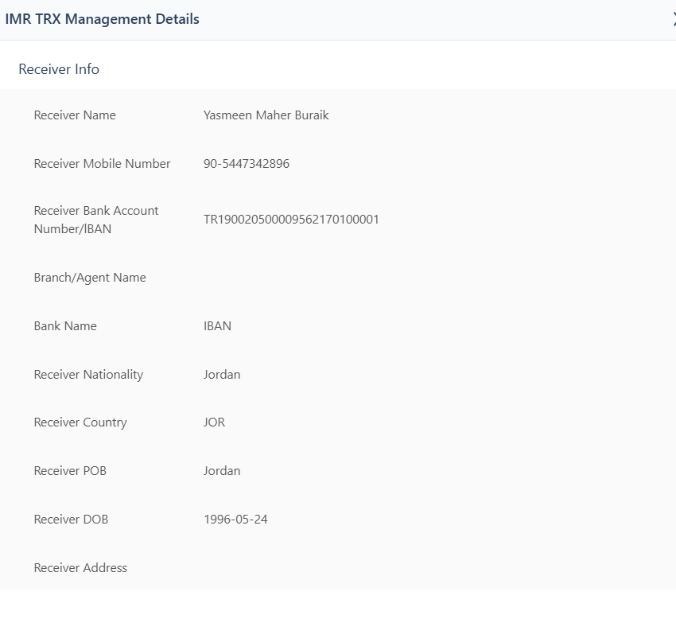Click the Receiver Nationality value Jordan
676x619 pixels.
[x=222, y=375]
